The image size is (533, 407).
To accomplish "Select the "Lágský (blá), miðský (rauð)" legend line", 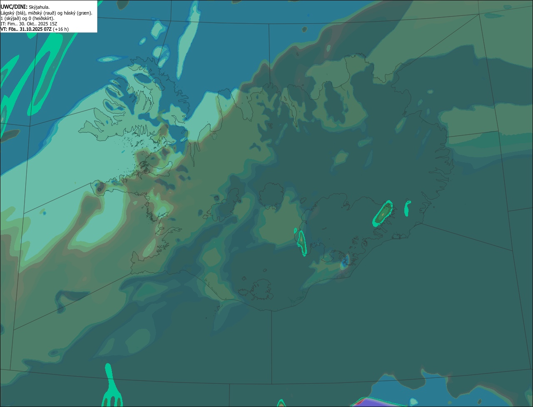I will point(46,13).
